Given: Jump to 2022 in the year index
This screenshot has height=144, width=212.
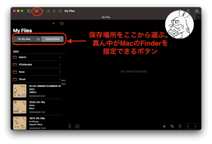Looking at the screenshot, I should [63, 84].
